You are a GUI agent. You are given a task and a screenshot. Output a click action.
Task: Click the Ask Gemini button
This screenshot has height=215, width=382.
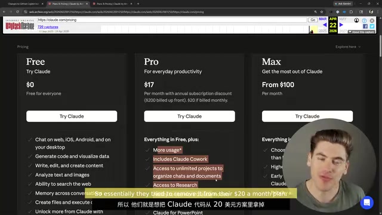coord(343,4)
